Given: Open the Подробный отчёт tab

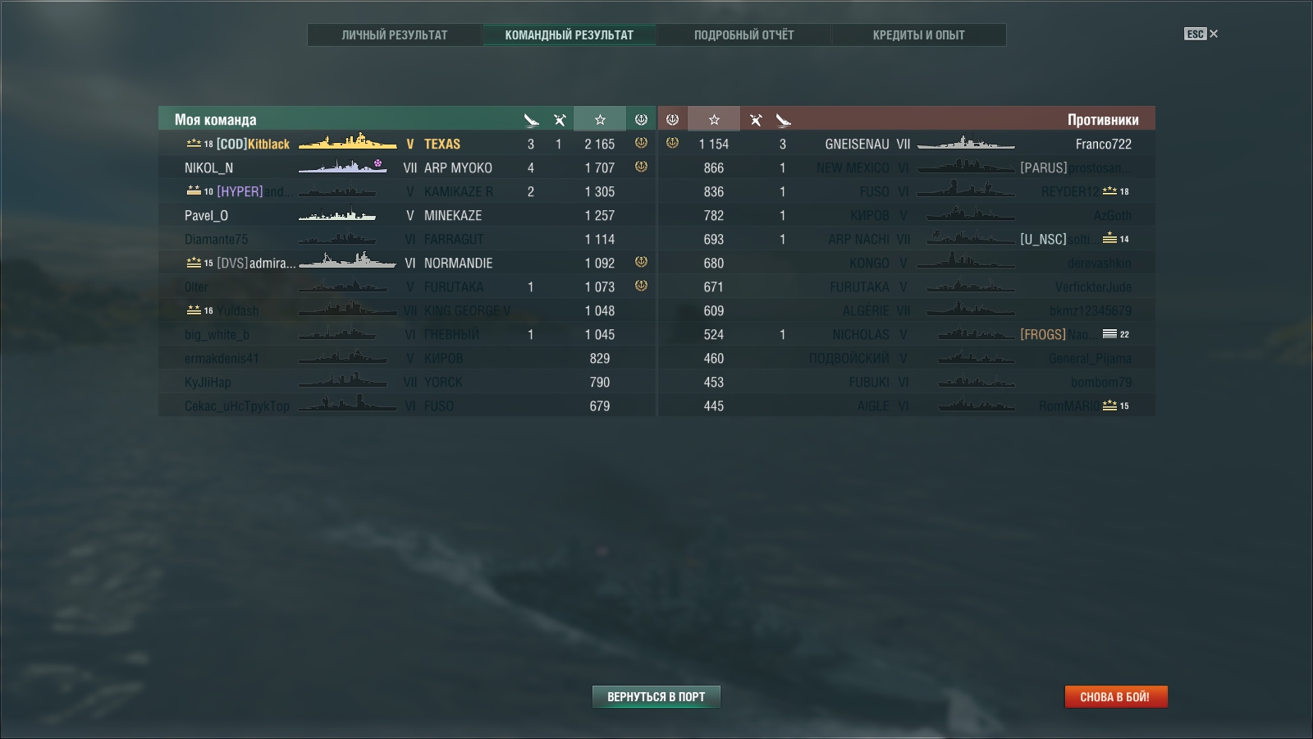Looking at the screenshot, I should pyautogui.click(x=744, y=34).
